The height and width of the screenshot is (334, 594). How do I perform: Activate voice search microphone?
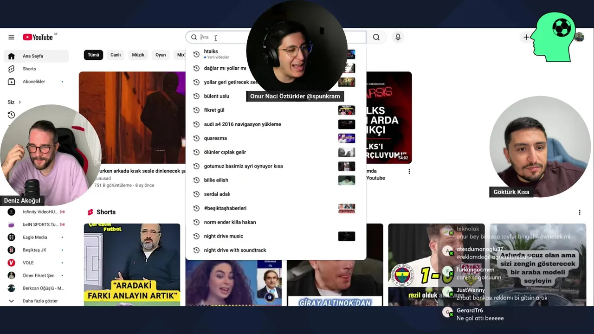398,37
